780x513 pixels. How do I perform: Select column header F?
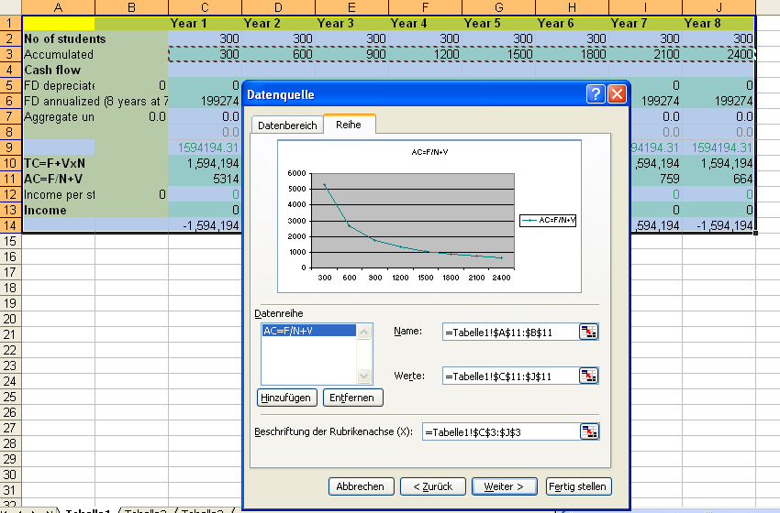click(x=425, y=7)
